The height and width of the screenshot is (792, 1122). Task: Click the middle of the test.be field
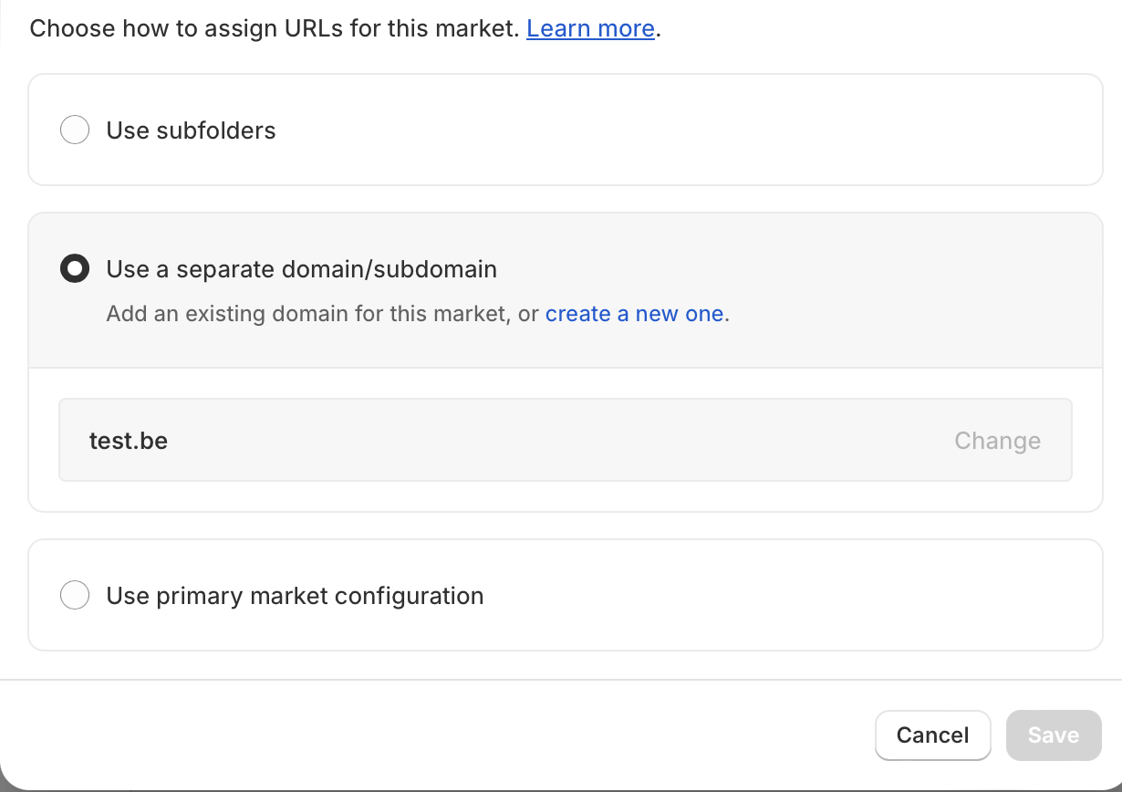pyautogui.click(x=547, y=441)
